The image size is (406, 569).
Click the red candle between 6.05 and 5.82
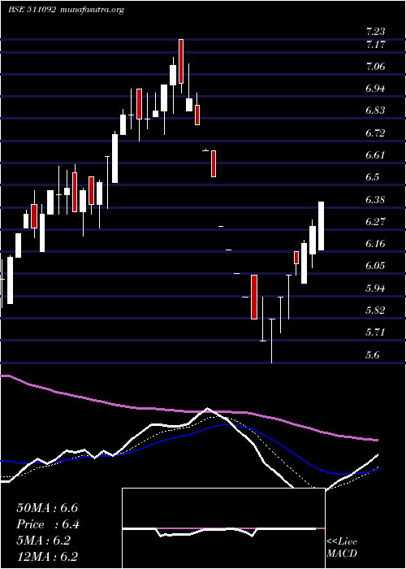point(254,297)
